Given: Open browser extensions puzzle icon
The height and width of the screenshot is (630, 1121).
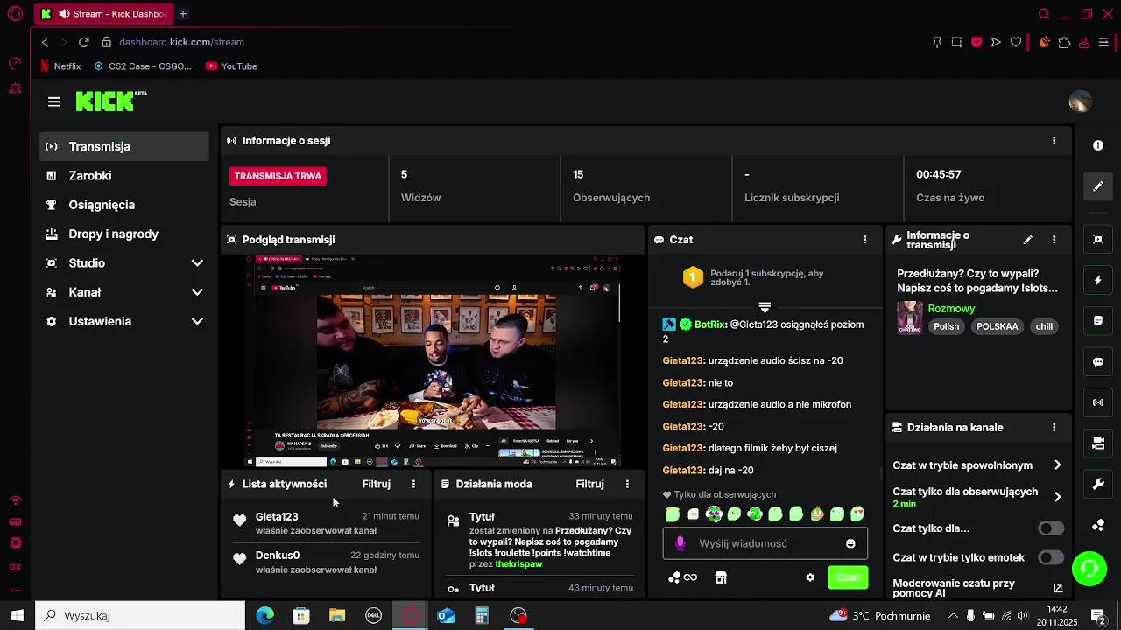Looking at the screenshot, I should tap(1065, 42).
